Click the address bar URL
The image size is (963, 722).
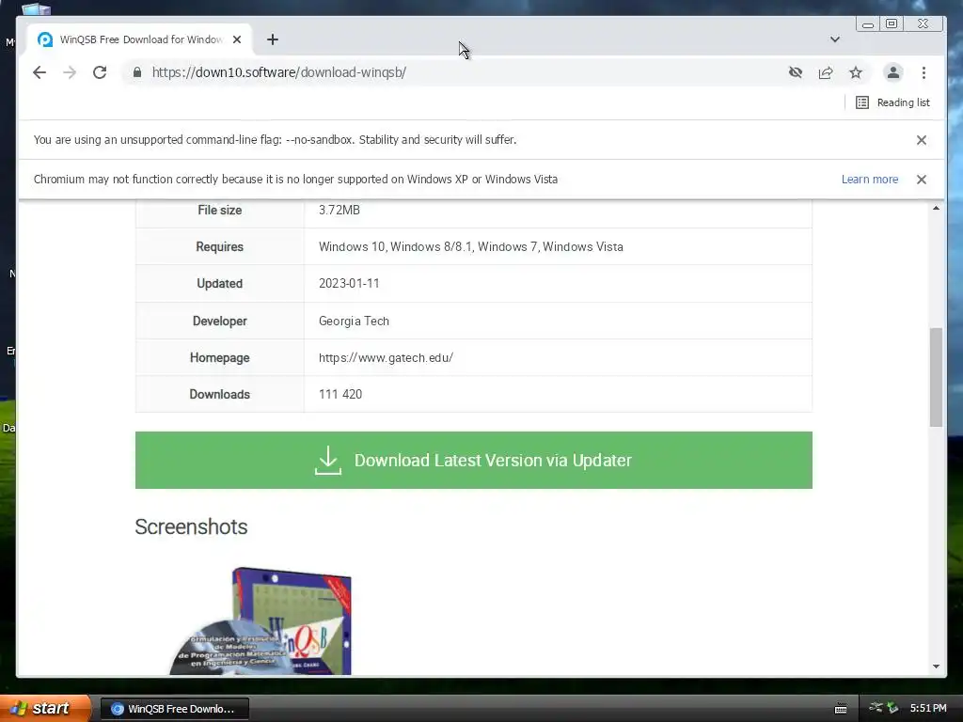278,72
